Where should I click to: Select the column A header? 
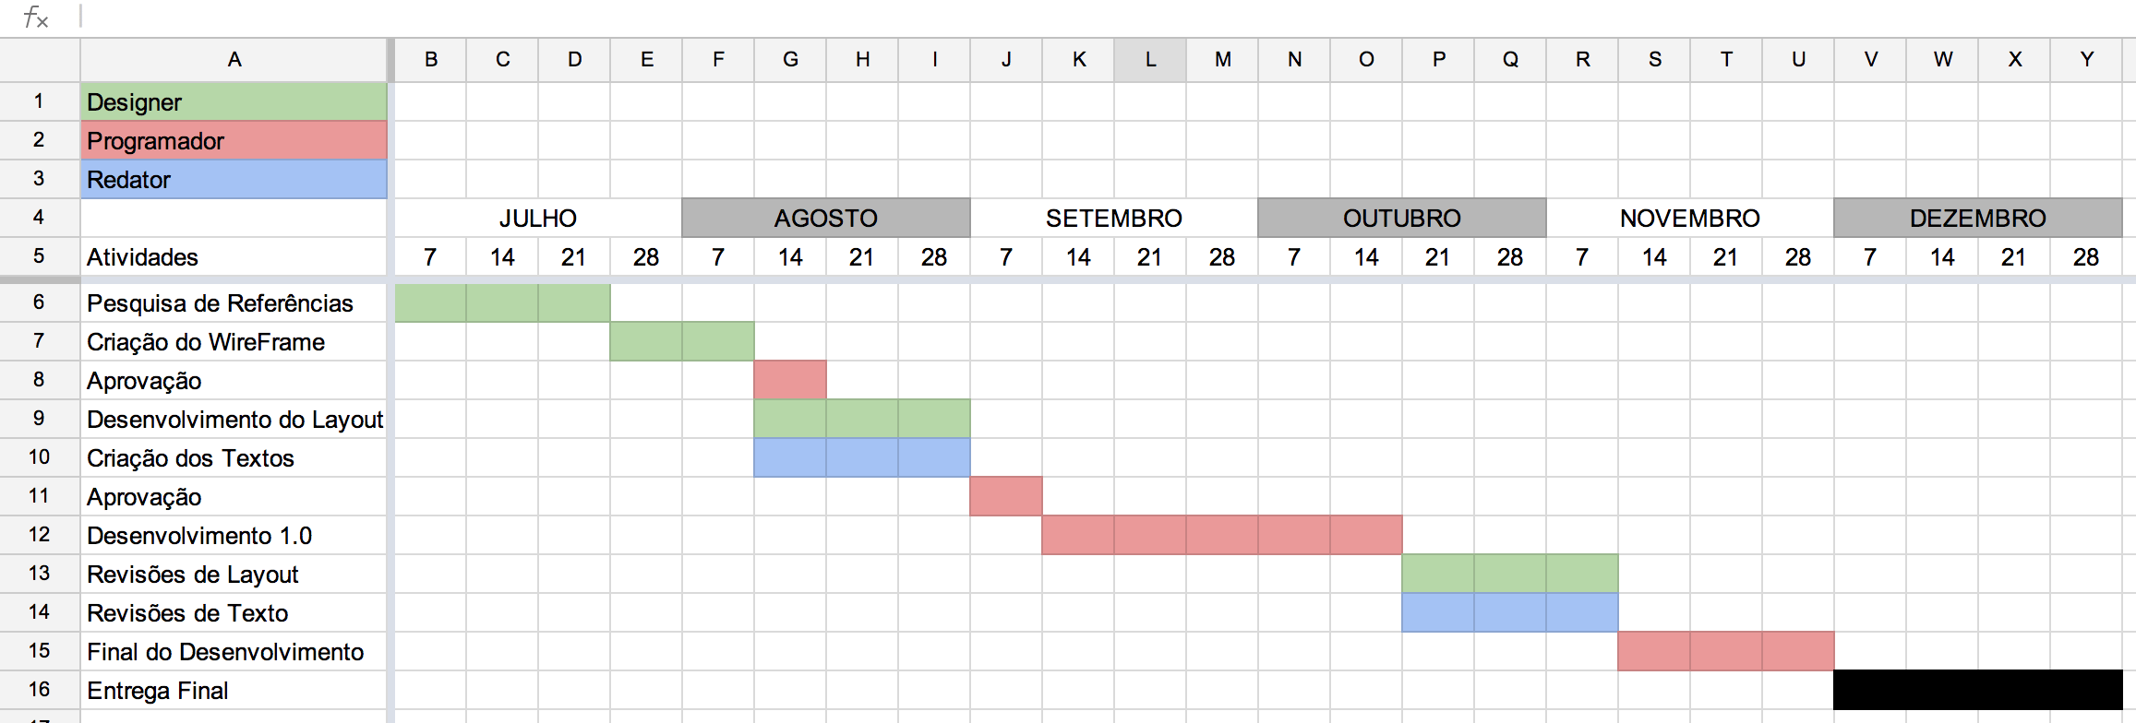coord(234,60)
